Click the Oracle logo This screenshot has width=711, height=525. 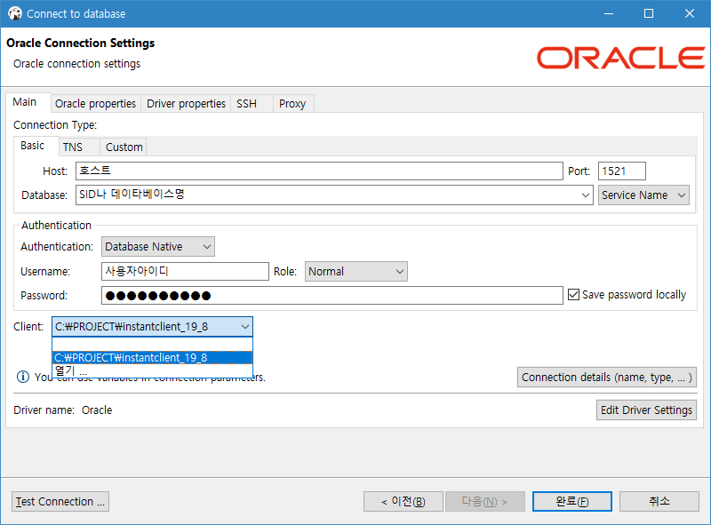[620, 58]
